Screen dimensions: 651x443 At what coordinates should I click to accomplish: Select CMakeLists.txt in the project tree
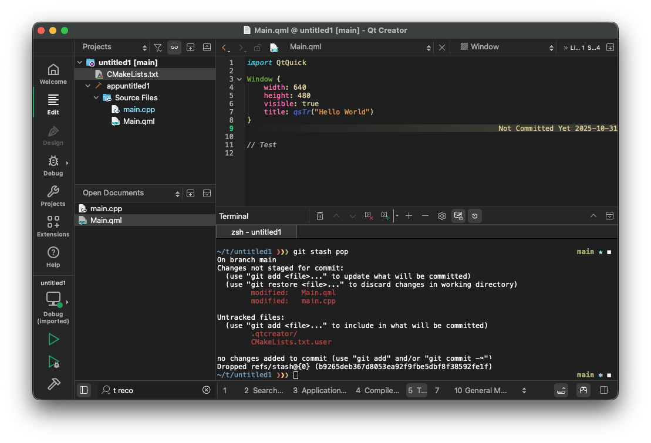click(x=132, y=75)
